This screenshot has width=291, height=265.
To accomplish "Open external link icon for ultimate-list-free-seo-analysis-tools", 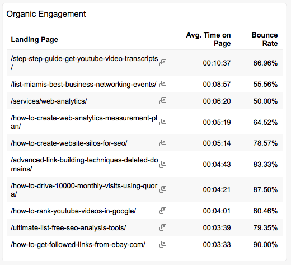I will click(163, 227).
